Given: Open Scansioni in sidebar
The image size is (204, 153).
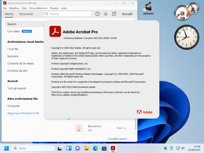Looking at the screenshot, I should (13, 56).
